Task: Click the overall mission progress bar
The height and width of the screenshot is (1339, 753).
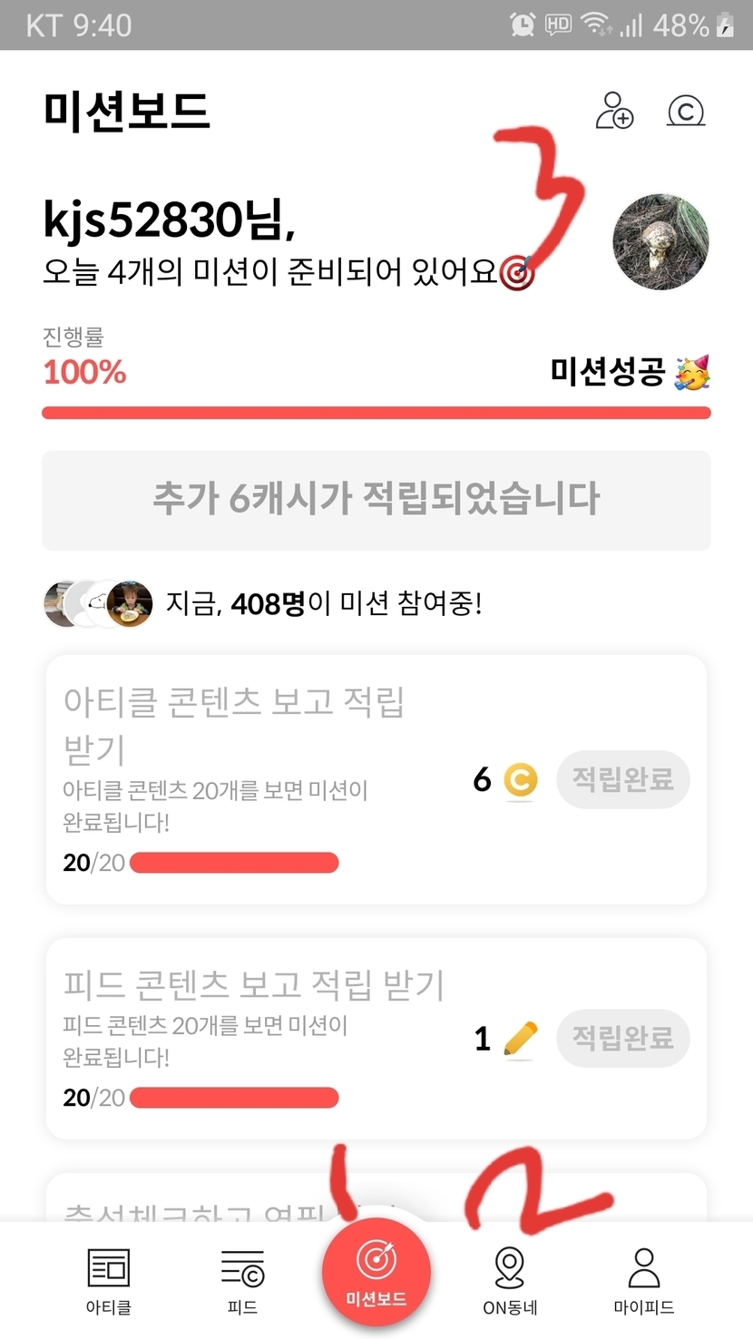Action: [376, 414]
